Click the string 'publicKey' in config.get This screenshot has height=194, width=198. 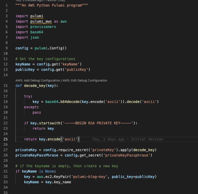[x=76, y=70]
